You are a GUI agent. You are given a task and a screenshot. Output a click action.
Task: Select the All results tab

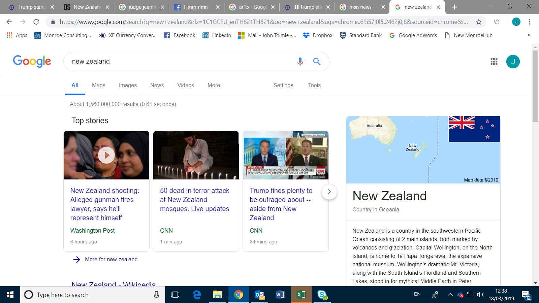point(75,86)
